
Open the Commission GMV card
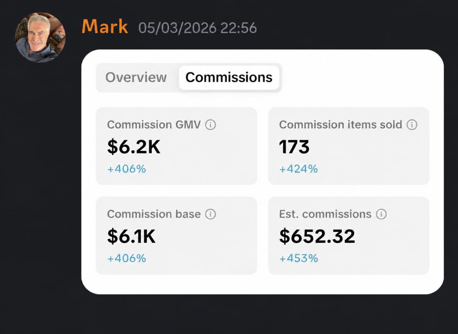(176, 146)
